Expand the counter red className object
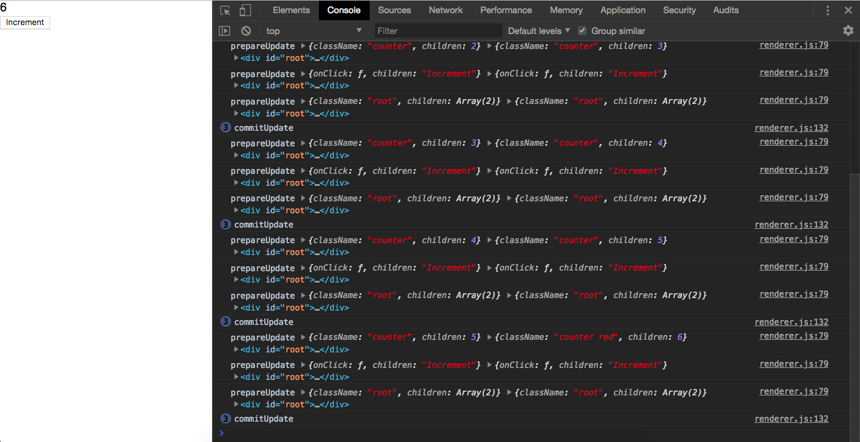 coord(490,337)
